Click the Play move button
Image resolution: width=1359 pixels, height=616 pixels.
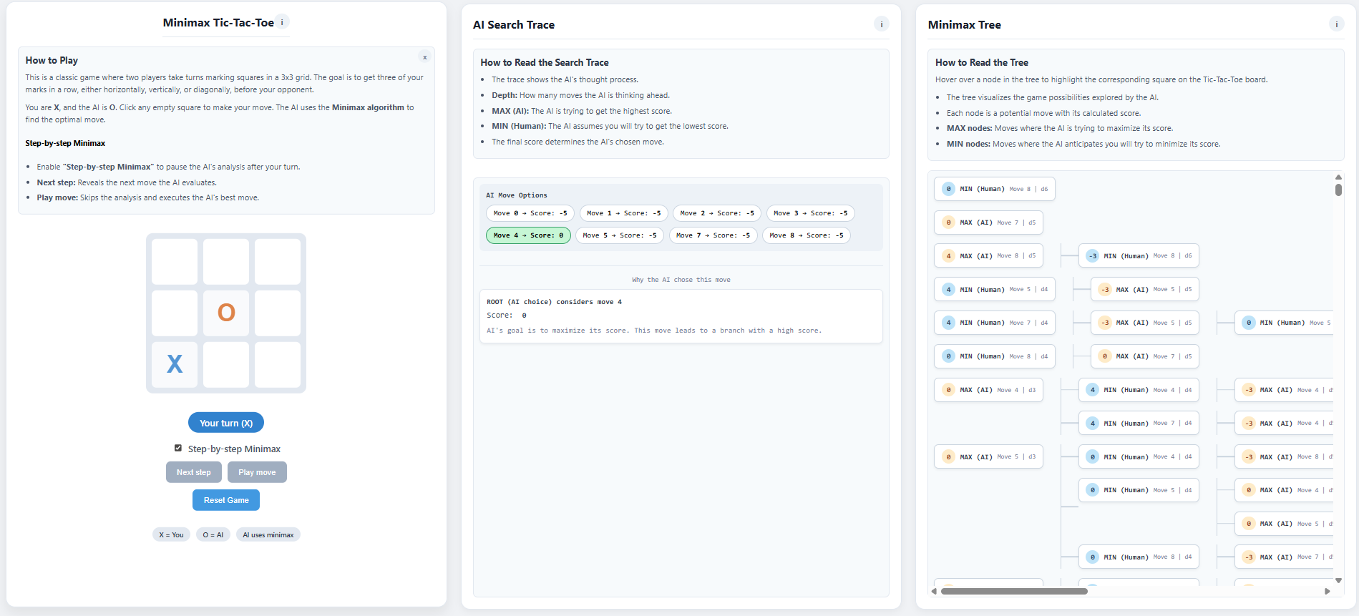pos(257,472)
